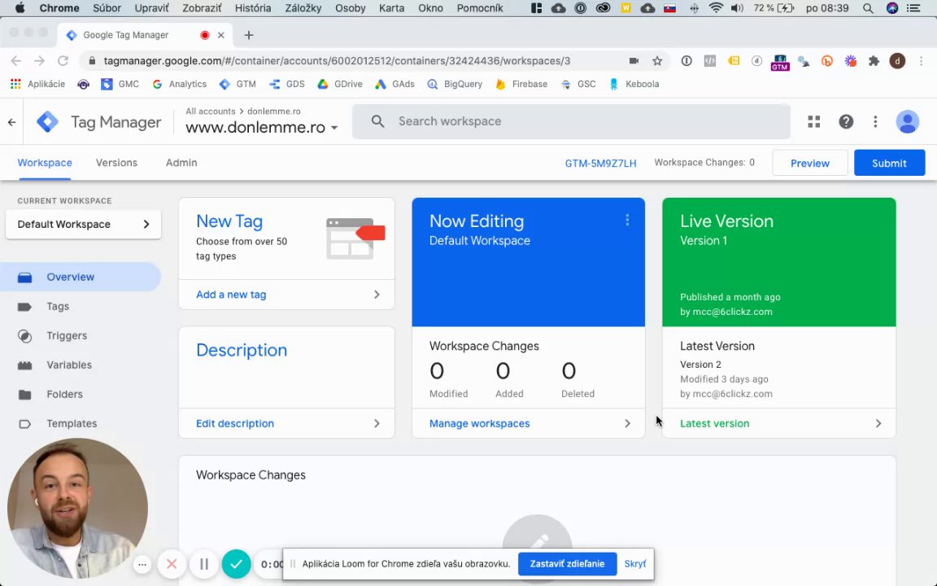Click the GTM extension icon in toolbar
The width and height of the screenshot is (937, 586).
(780, 62)
